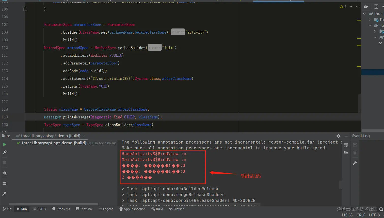The width and height of the screenshot is (384, 218).
Task: Rerun the build with green play icon
Action: click(x=4, y=144)
